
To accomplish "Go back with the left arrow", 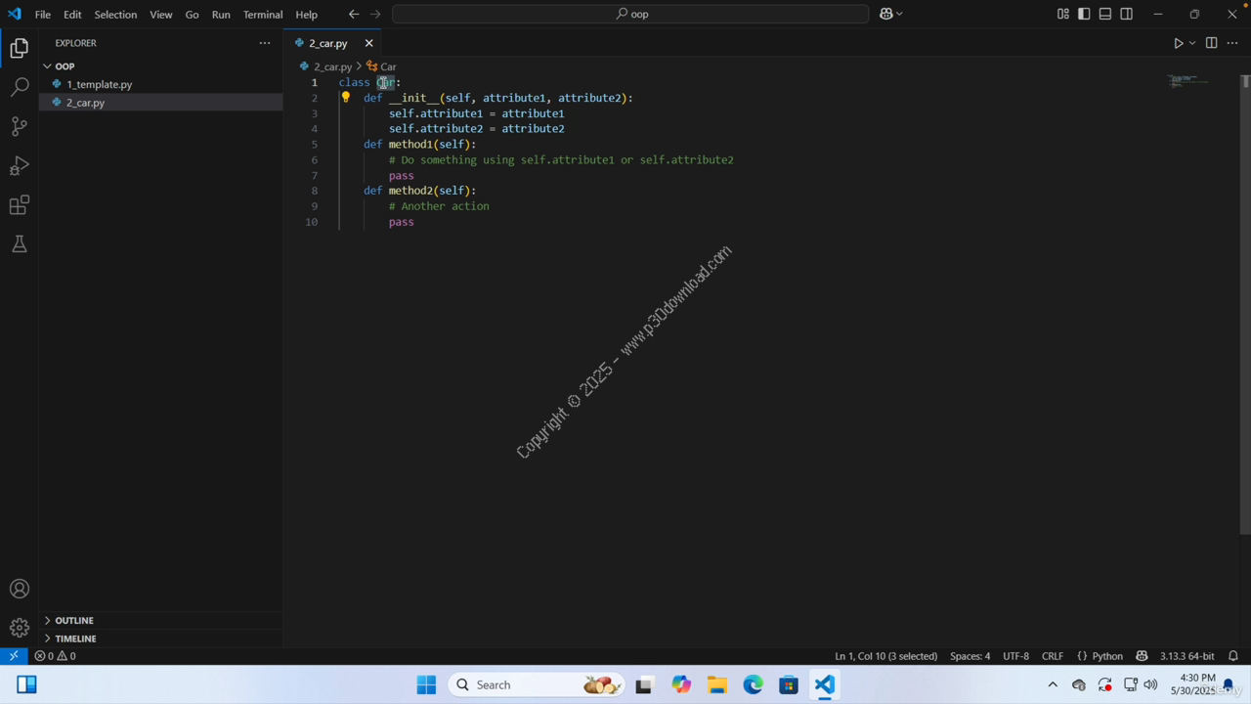I will pos(354,14).
